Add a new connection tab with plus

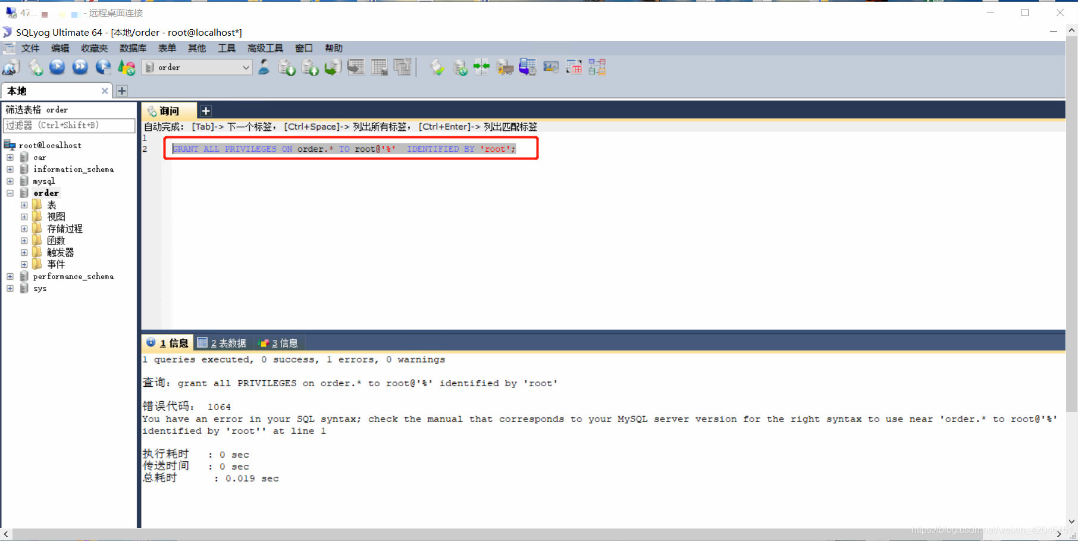tap(122, 91)
